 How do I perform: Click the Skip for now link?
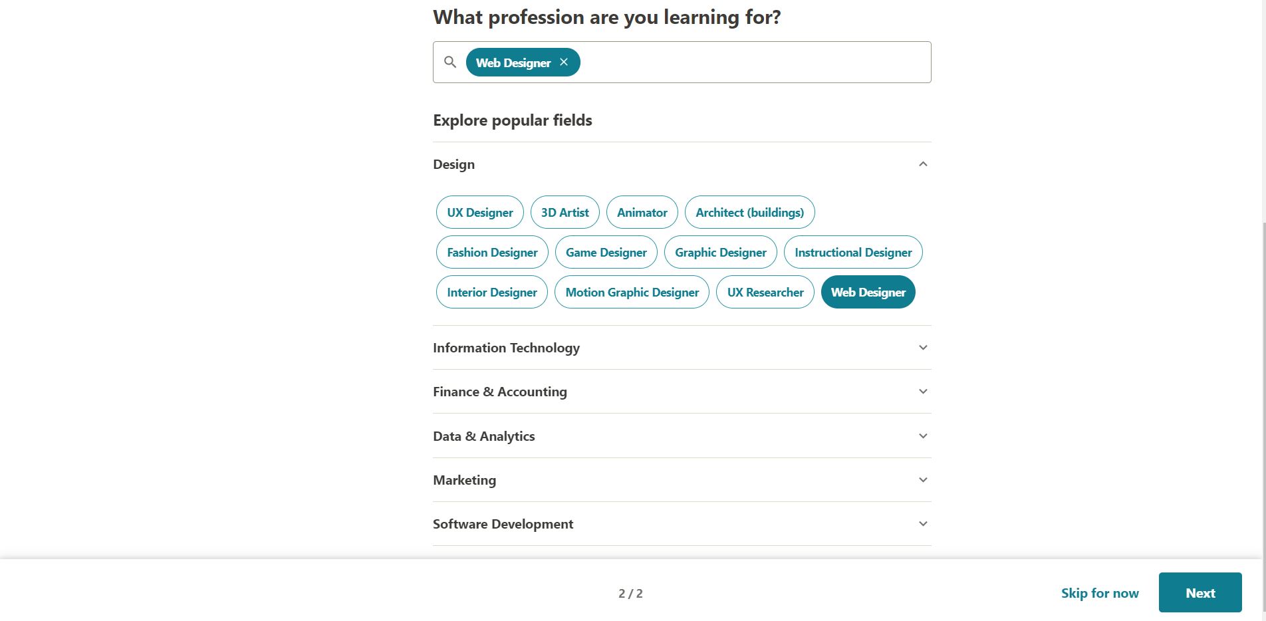[x=1100, y=593]
